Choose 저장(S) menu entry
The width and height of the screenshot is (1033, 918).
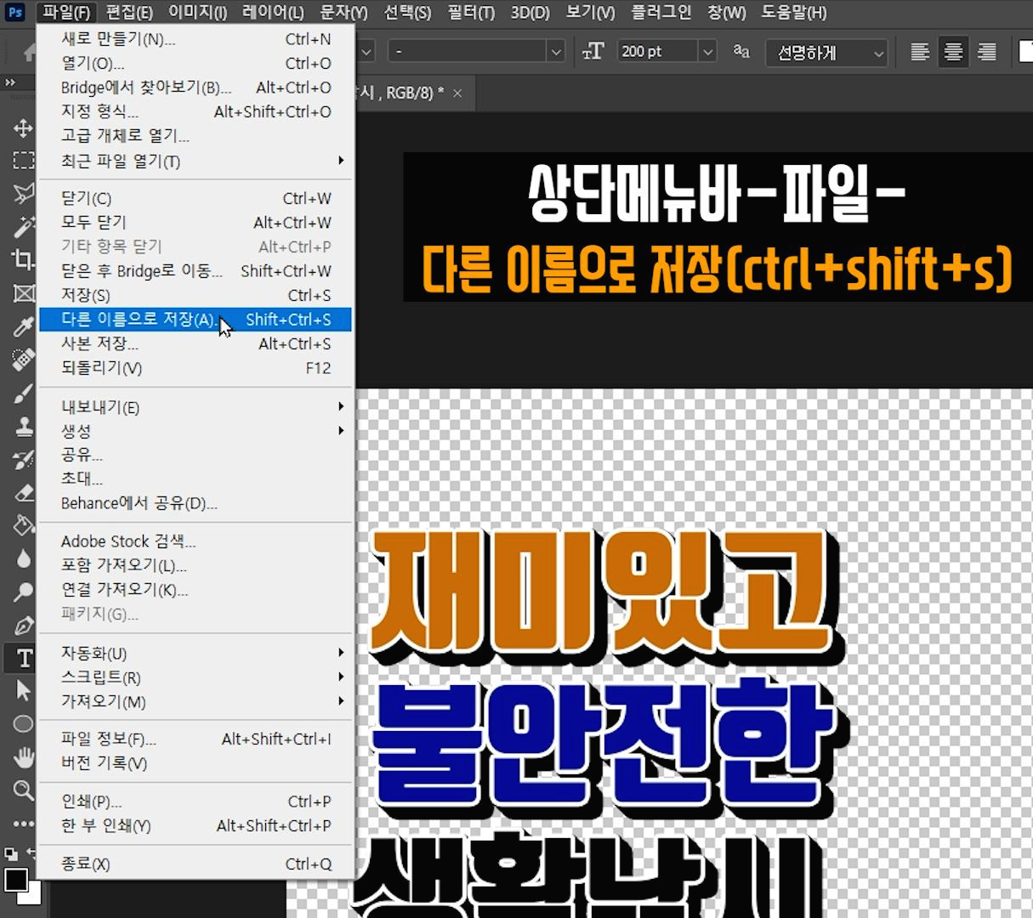[x=195, y=295]
